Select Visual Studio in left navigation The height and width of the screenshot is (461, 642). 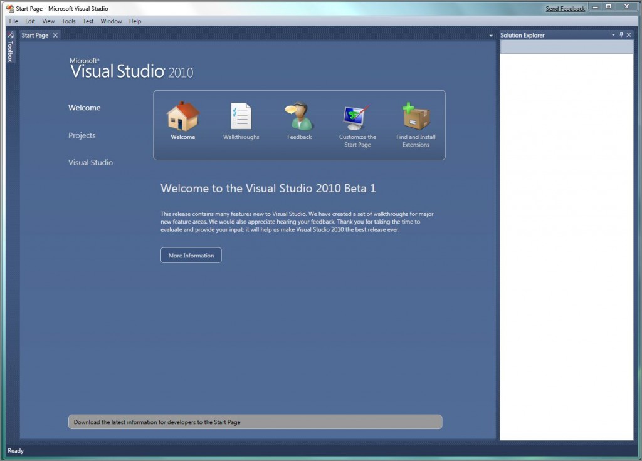[90, 162]
